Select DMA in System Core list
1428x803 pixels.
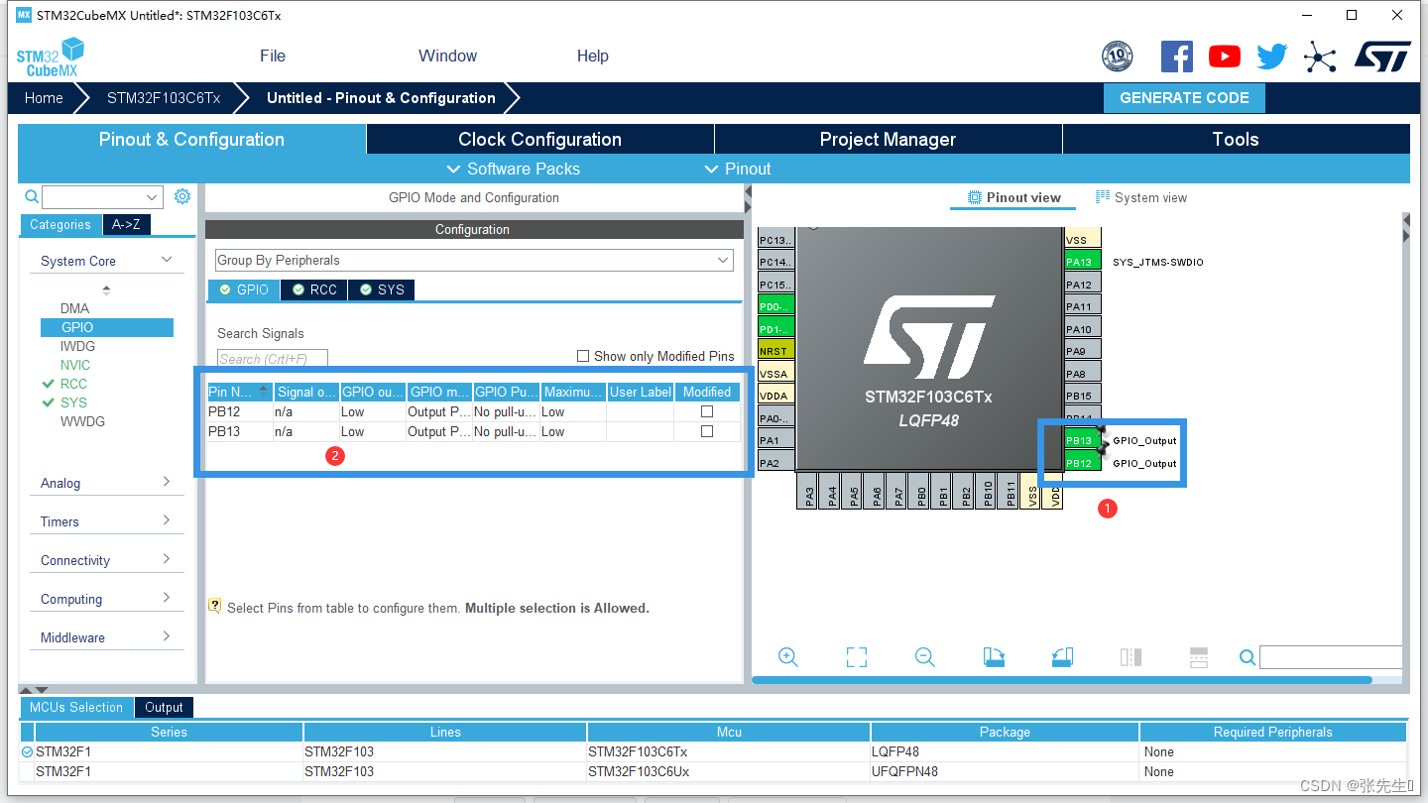click(74, 308)
